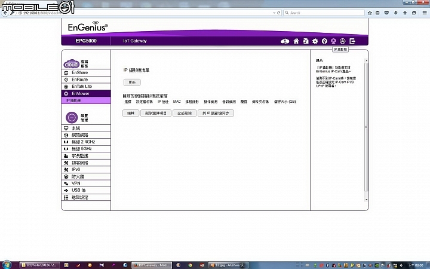Open the USB 埠 menu item
The image size is (430, 269).
tap(86, 190)
